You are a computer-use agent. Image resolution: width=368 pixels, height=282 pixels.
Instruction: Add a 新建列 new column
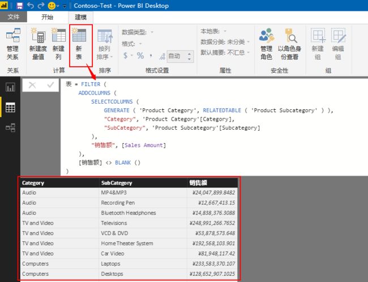click(58, 44)
